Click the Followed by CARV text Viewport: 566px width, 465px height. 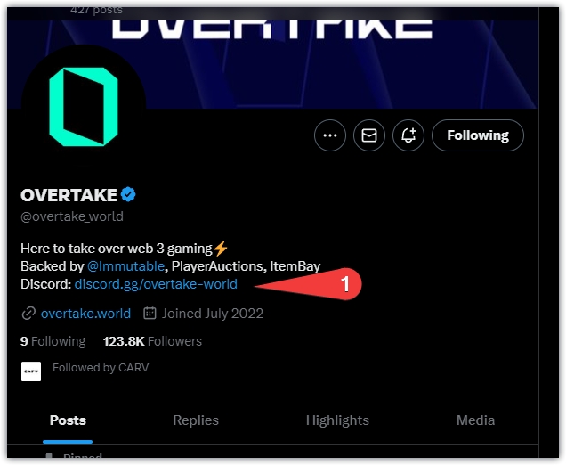(101, 367)
